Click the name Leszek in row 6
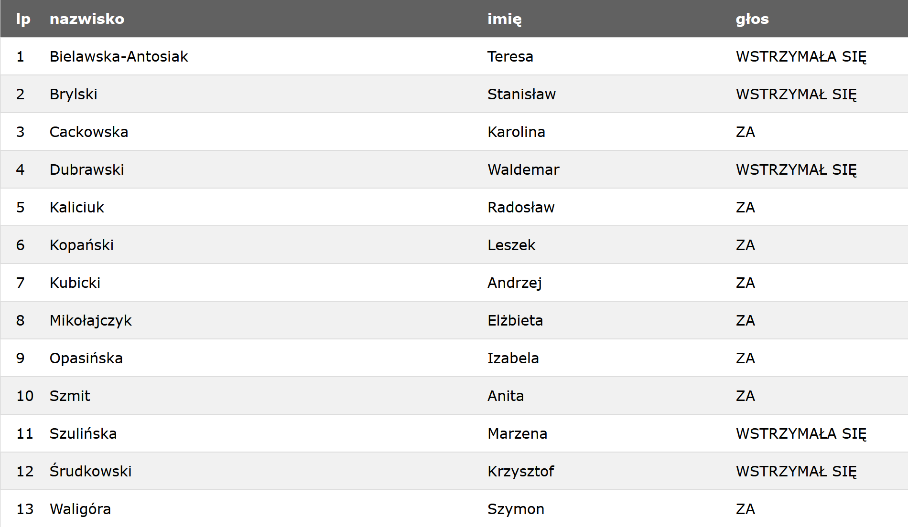The image size is (908, 527). point(511,245)
